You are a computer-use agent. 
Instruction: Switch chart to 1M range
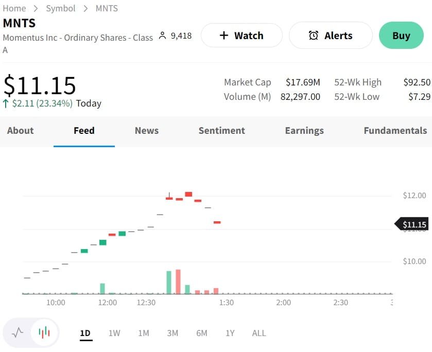point(144,333)
